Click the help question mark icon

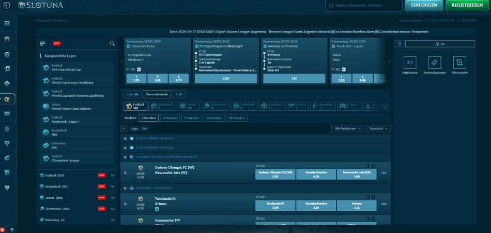coord(11,229)
